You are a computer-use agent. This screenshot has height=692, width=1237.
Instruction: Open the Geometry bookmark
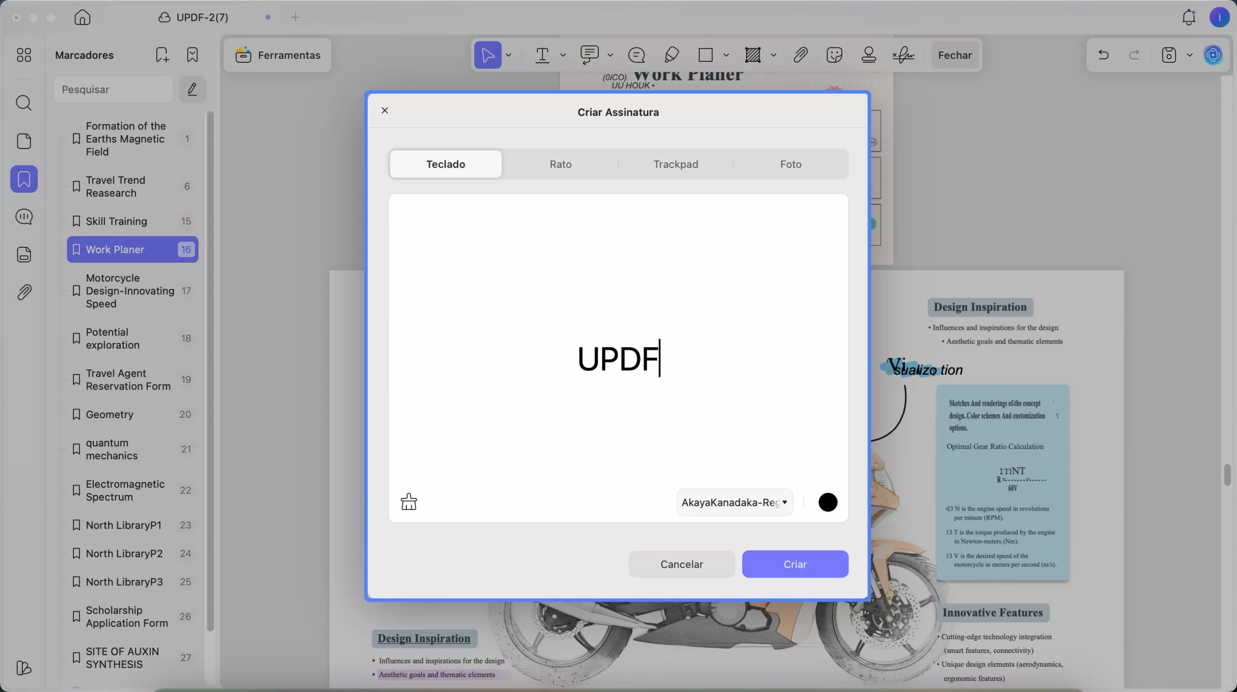132,414
